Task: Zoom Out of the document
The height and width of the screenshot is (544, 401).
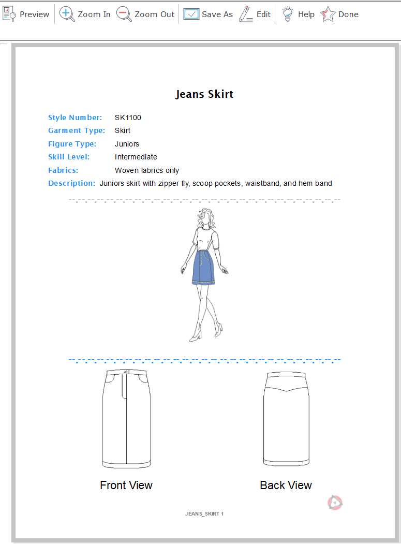Action: 145,14
